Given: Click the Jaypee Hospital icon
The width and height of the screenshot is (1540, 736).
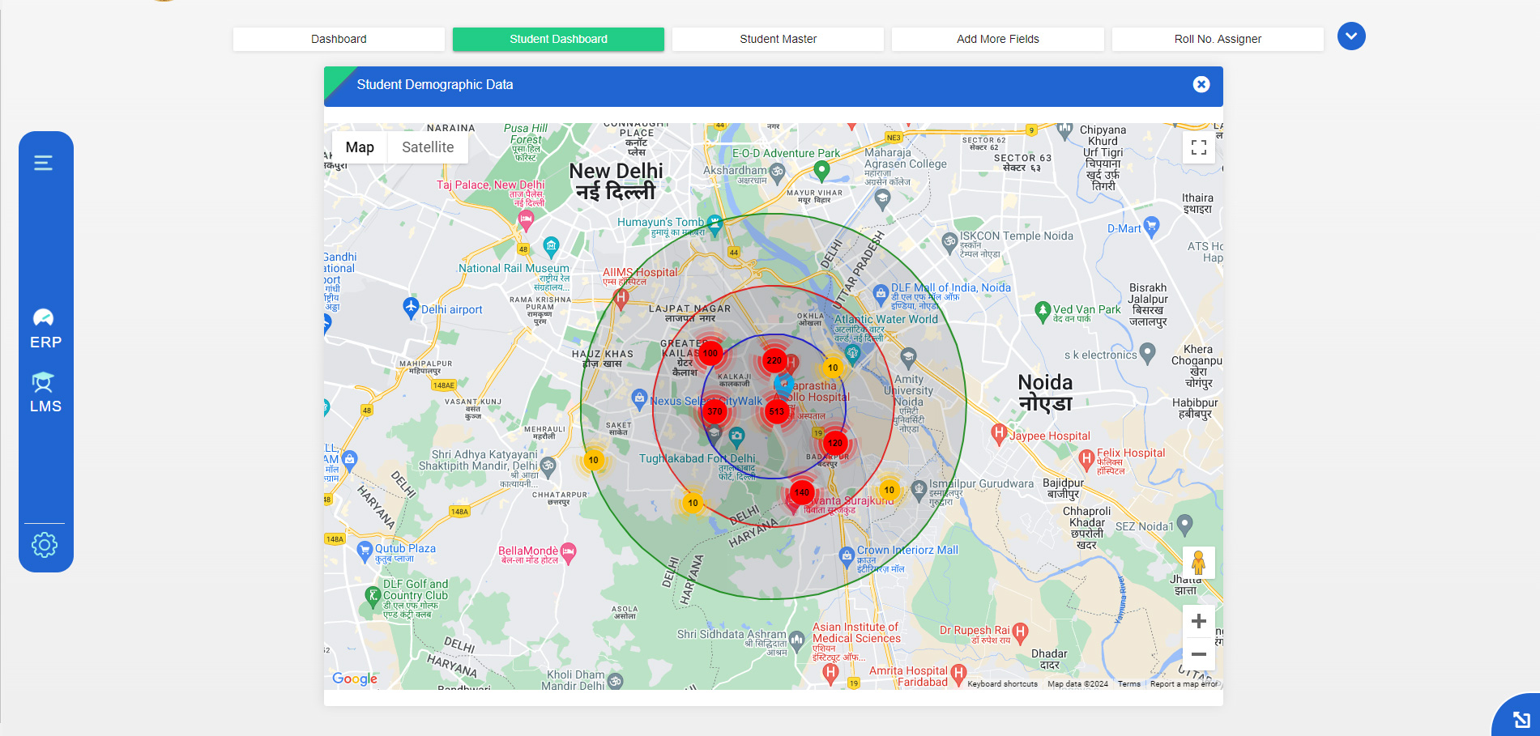Looking at the screenshot, I should 999,434.
